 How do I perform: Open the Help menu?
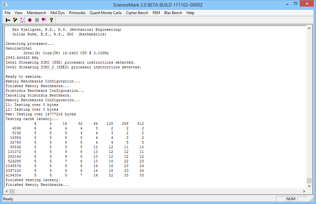[x=190, y=13]
